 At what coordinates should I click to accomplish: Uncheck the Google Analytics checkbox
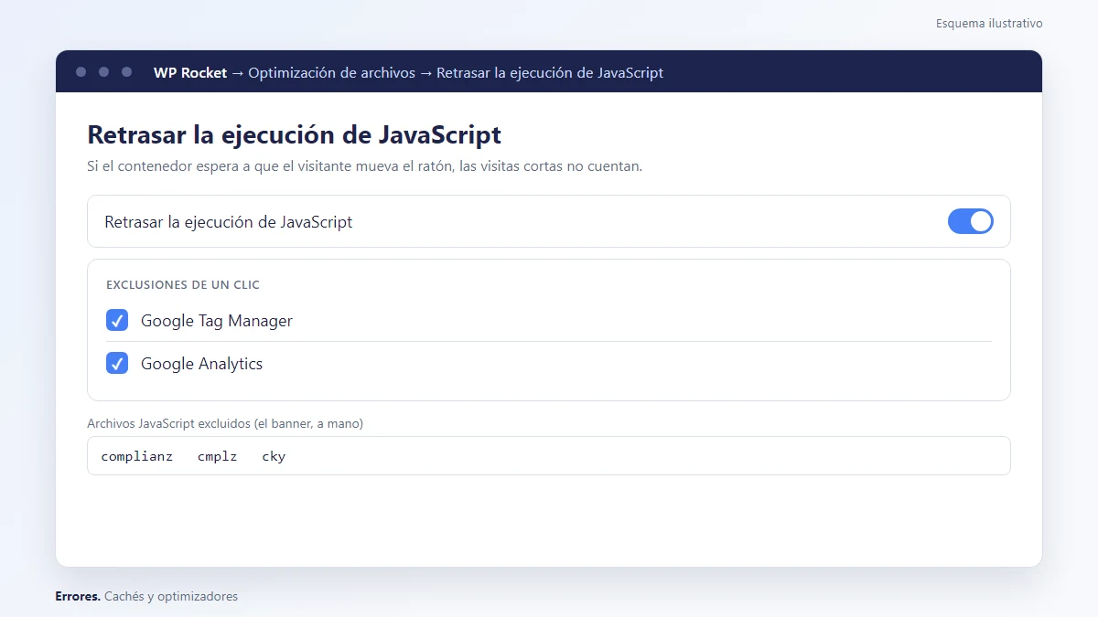[117, 363]
